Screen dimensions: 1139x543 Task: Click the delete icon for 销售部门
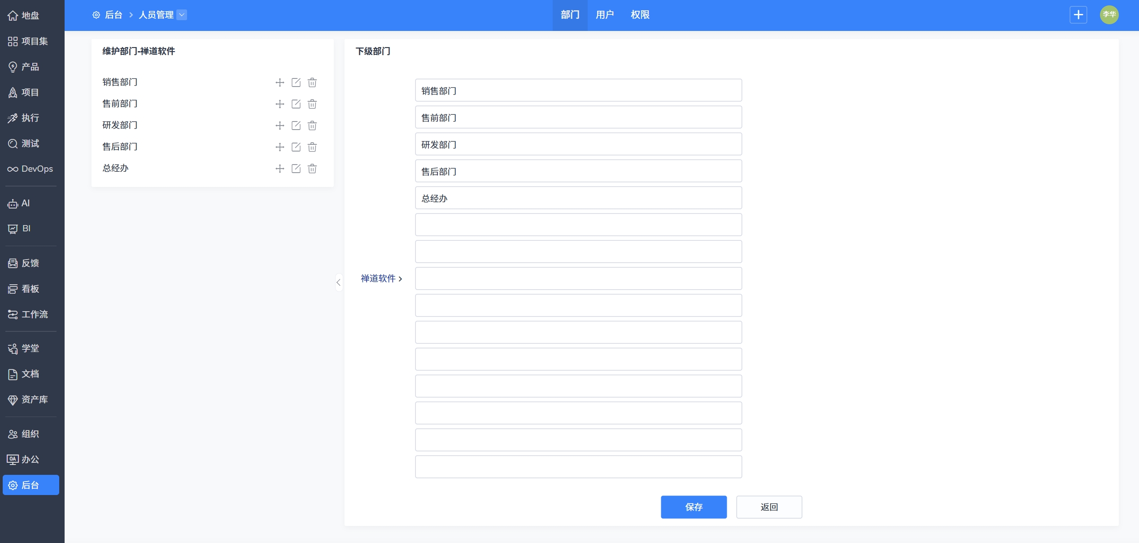(x=312, y=83)
